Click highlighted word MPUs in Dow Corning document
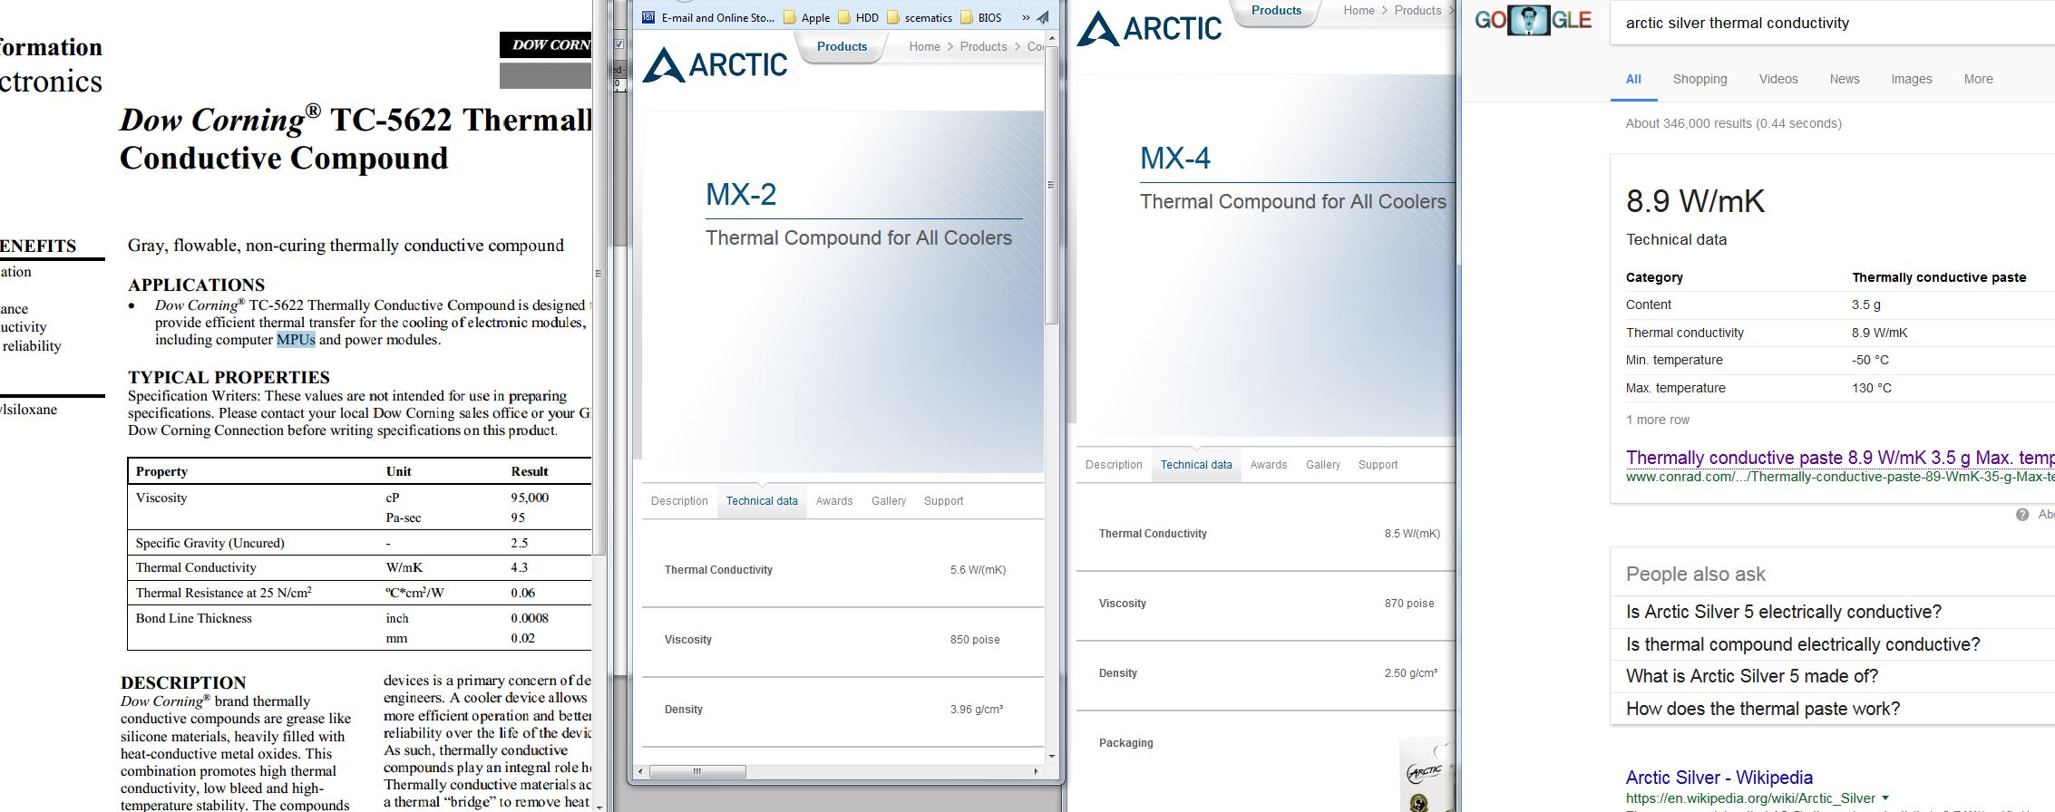Screen dimensions: 2055x812 296,340
